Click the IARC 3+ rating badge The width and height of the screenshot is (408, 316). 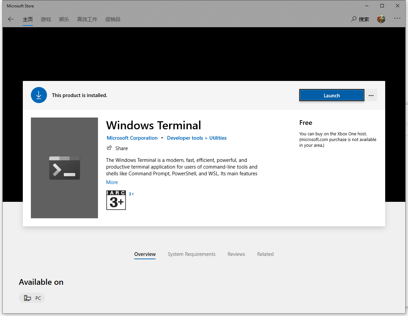click(116, 200)
